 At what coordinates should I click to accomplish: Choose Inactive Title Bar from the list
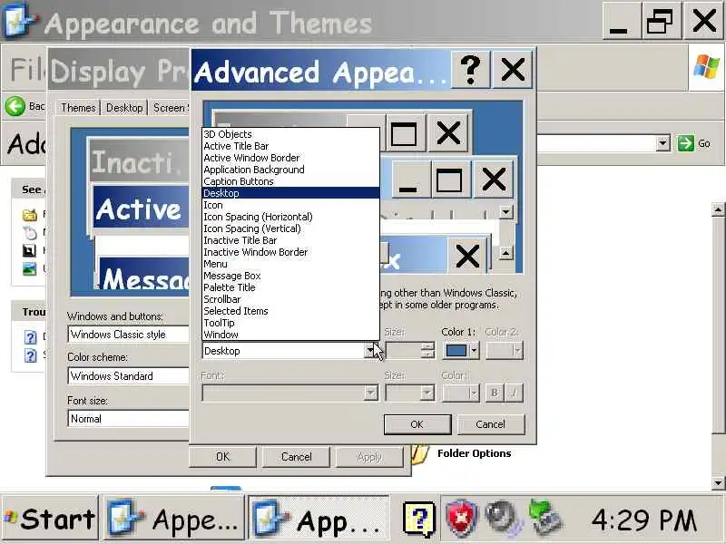click(290, 240)
